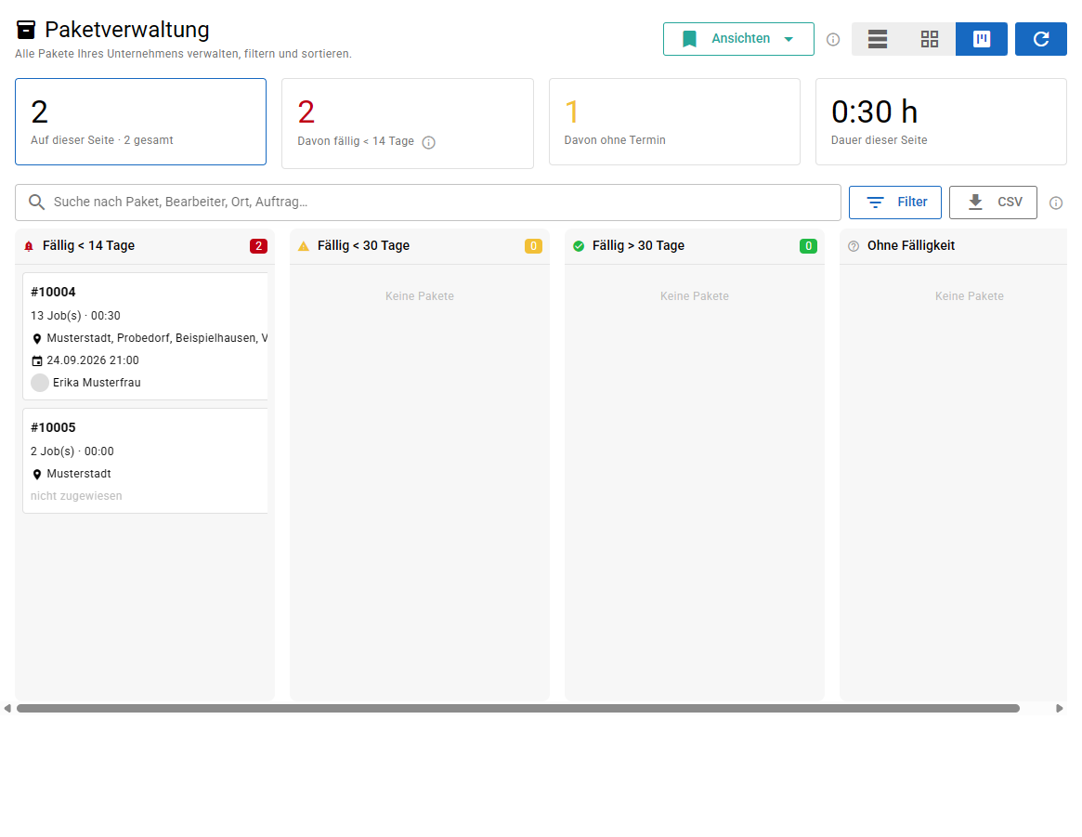Click horizontal scrollbar thumb
This screenshot has width=1082, height=837.
click(x=518, y=709)
